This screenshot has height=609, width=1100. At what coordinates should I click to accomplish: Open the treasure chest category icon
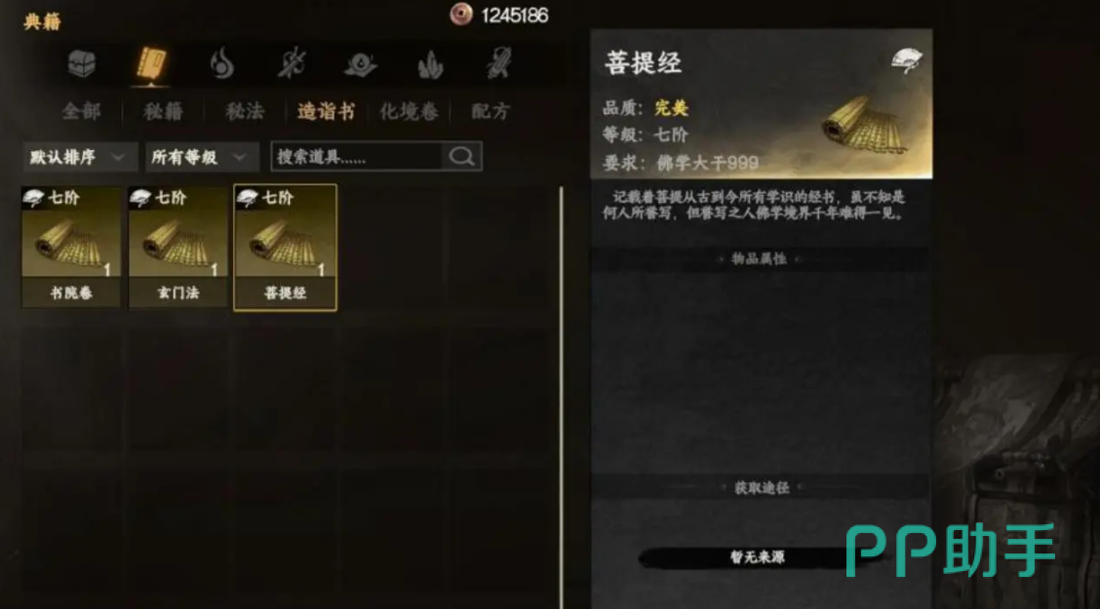pyautogui.click(x=81, y=64)
